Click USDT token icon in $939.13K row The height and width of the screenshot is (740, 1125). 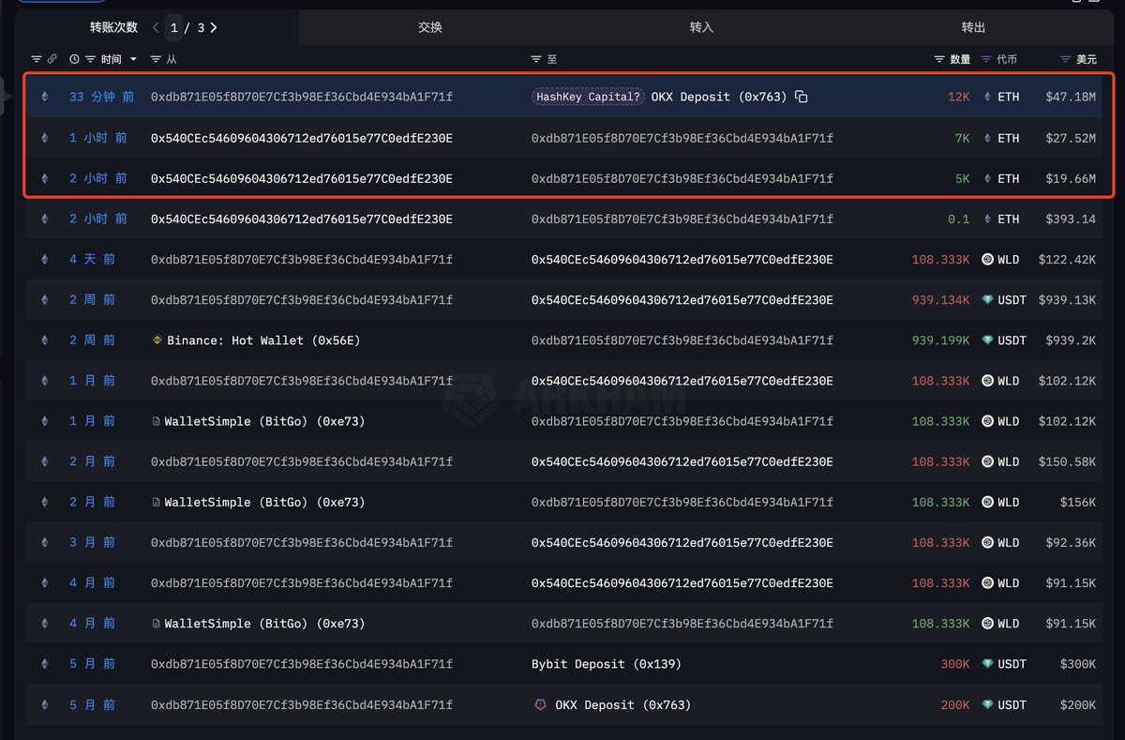pos(987,300)
